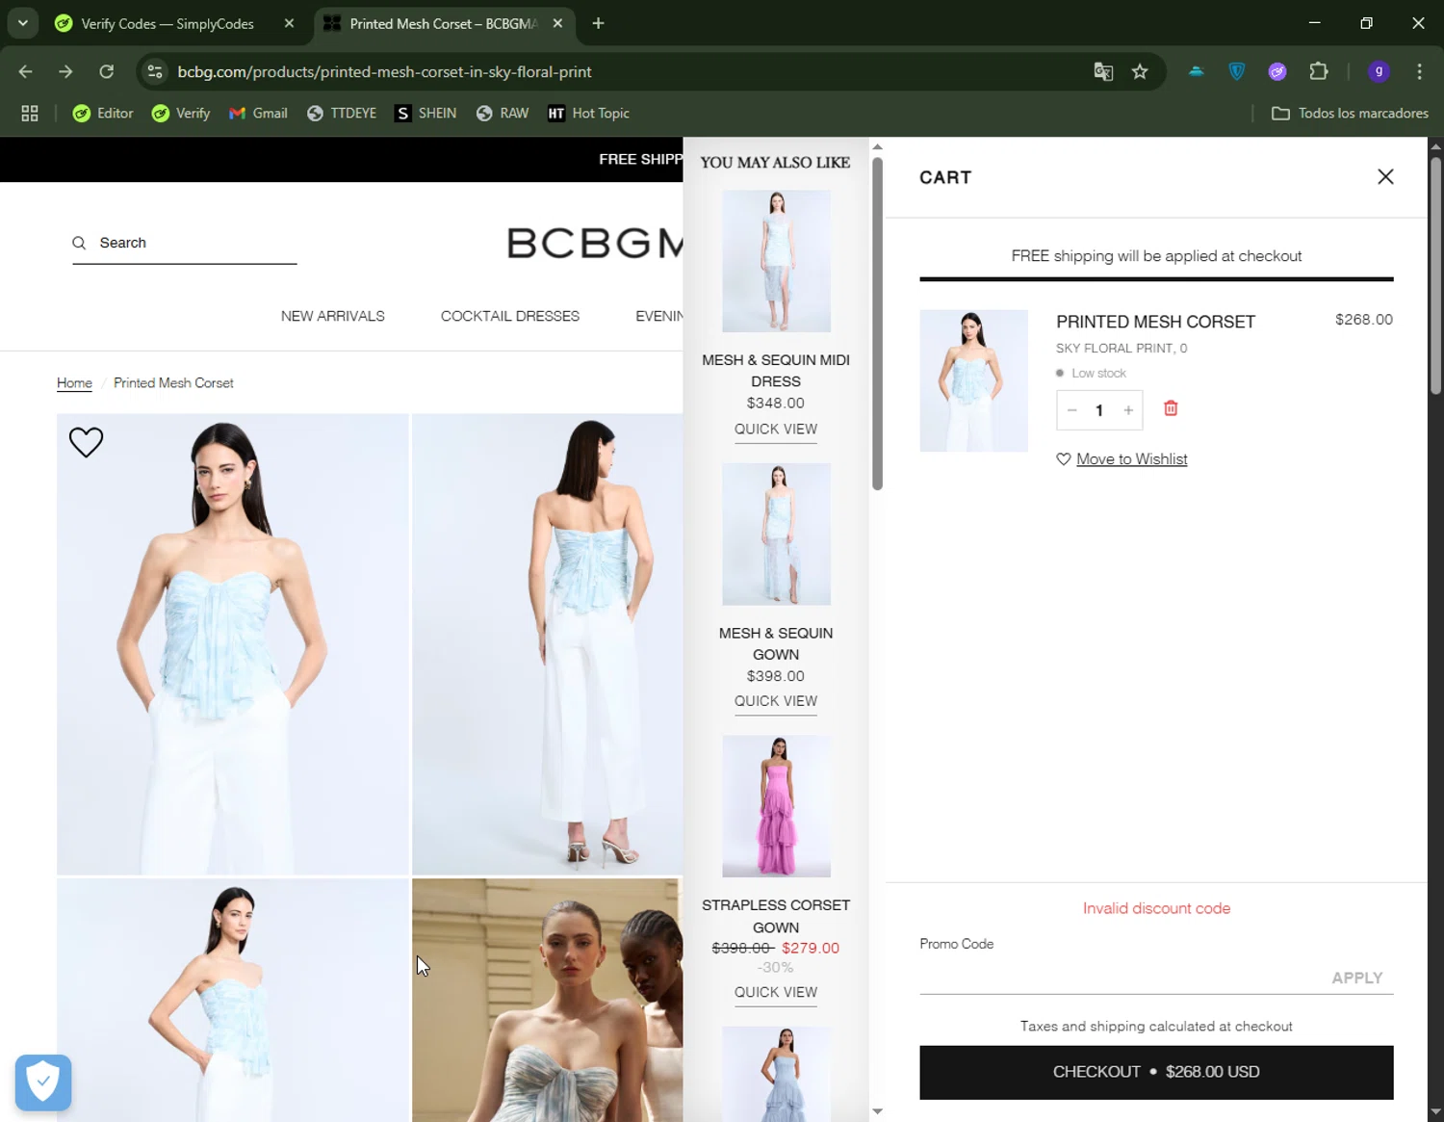Image resolution: width=1444 pixels, height=1122 pixels.
Task: Open a new browser tab
Action: pos(598,24)
